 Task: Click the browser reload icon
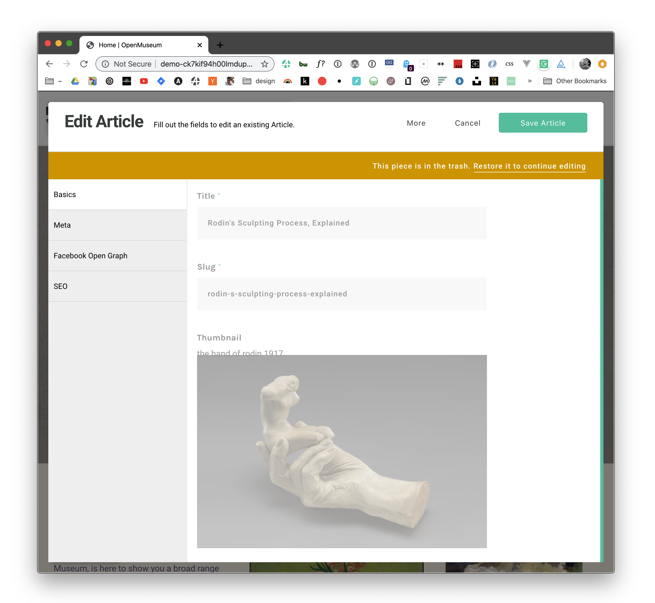pyautogui.click(x=84, y=64)
